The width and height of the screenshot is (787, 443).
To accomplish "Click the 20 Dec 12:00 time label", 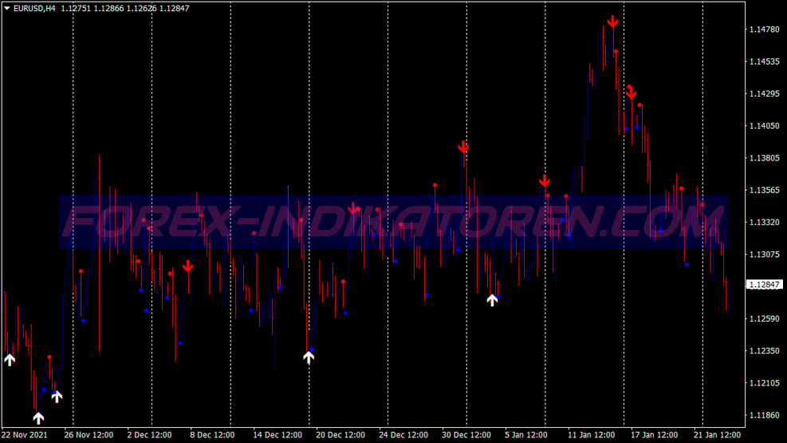I will tap(340, 435).
